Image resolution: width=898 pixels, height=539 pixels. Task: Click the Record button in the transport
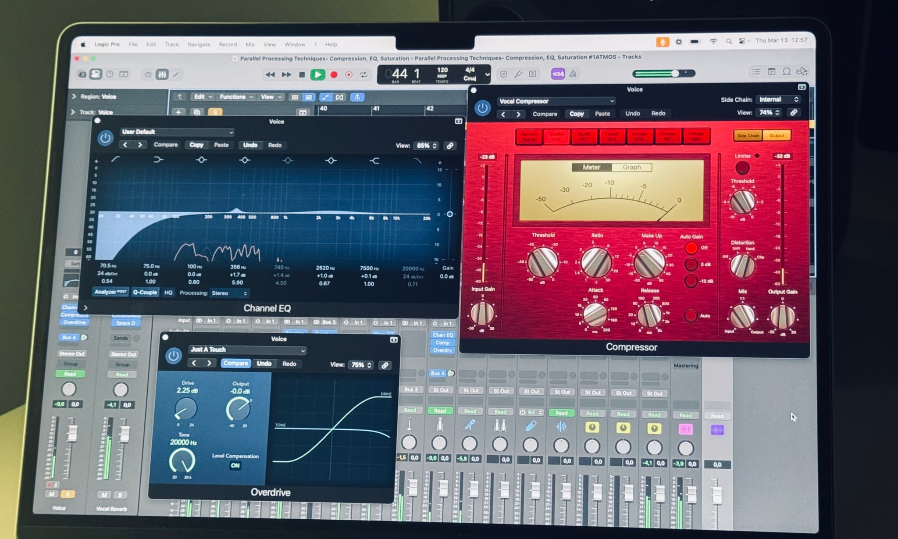334,74
